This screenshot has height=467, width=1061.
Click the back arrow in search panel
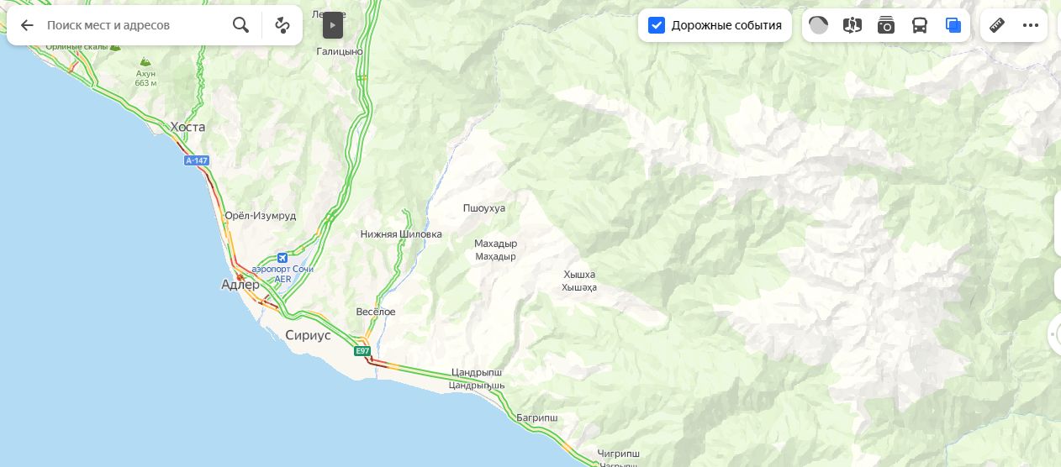coord(27,25)
